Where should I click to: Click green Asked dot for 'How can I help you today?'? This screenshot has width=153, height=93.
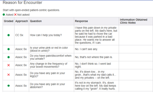9,35
